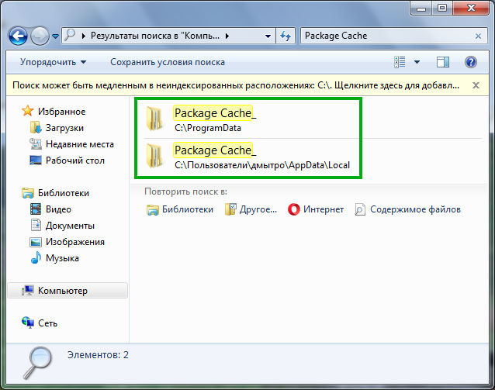Go back using the blue Back arrow

click(18, 36)
